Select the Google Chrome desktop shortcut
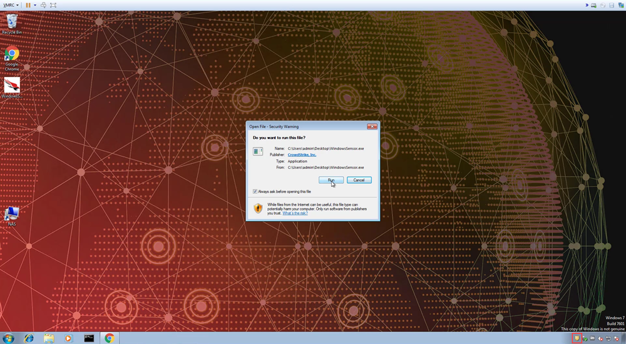Screen dimensions: 626x344 click(12, 58)
